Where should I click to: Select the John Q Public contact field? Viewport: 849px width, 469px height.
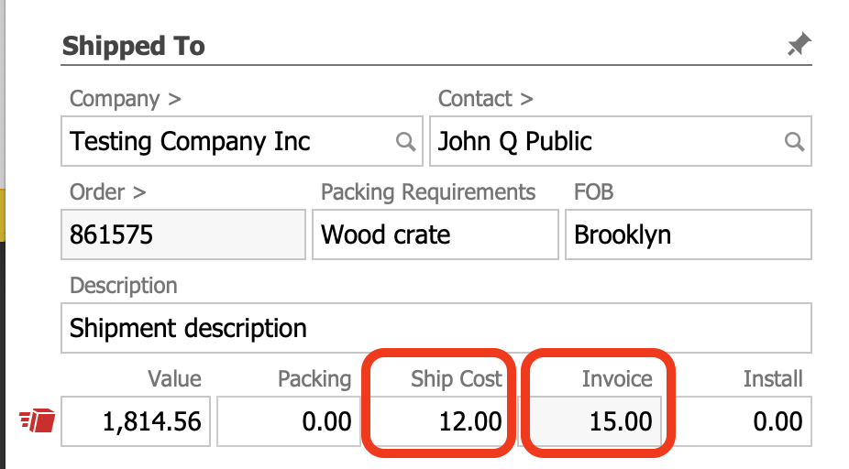pyautogui.click(x=605, y=142)
